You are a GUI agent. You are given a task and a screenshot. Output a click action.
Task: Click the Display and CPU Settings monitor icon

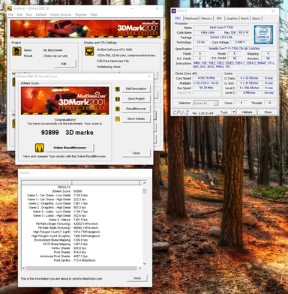tap(89, 51)
